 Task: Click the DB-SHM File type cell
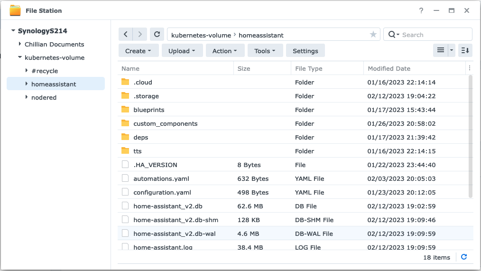coord(314,220)
